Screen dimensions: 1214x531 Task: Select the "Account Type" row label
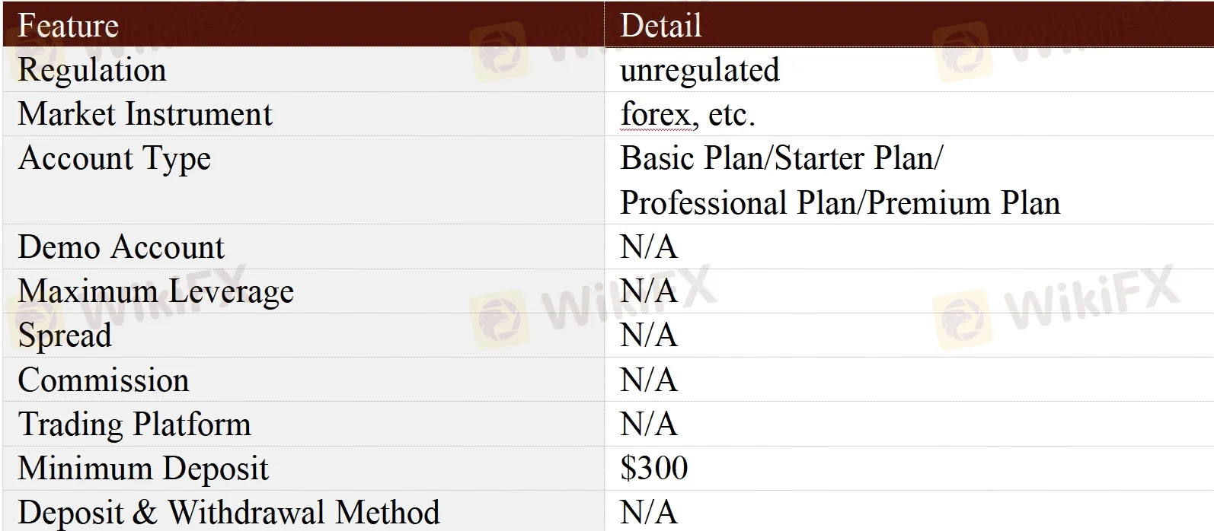114,159
